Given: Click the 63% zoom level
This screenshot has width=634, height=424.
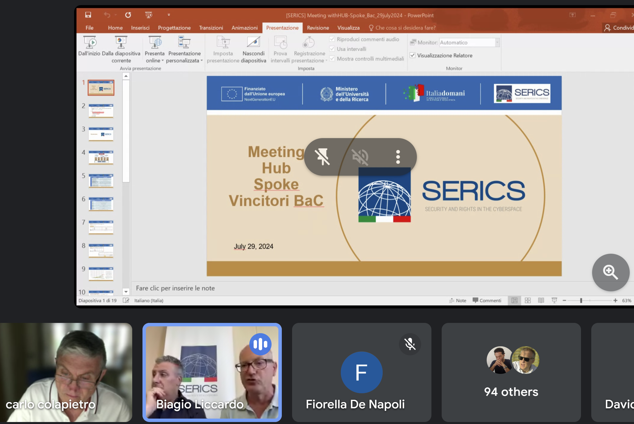Looking at the screenshot, I should pos(627,300).
